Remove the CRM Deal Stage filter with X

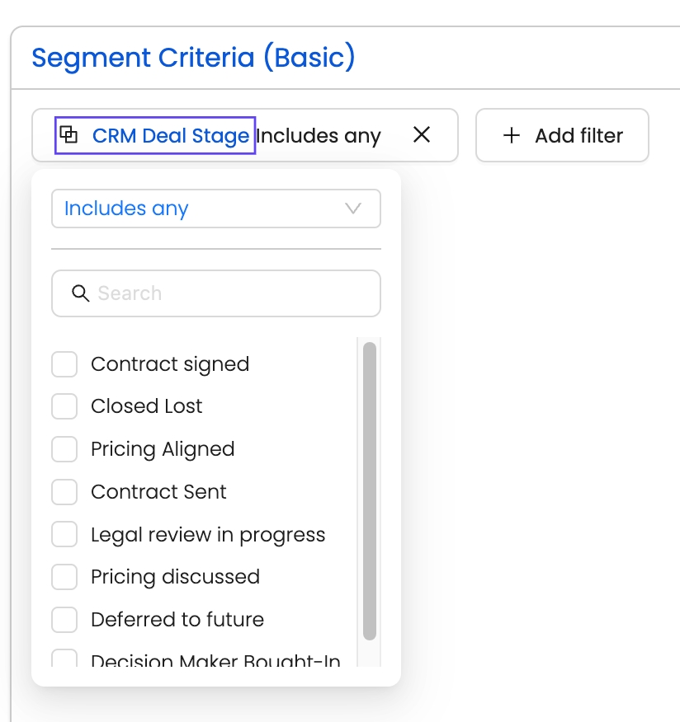422,135
